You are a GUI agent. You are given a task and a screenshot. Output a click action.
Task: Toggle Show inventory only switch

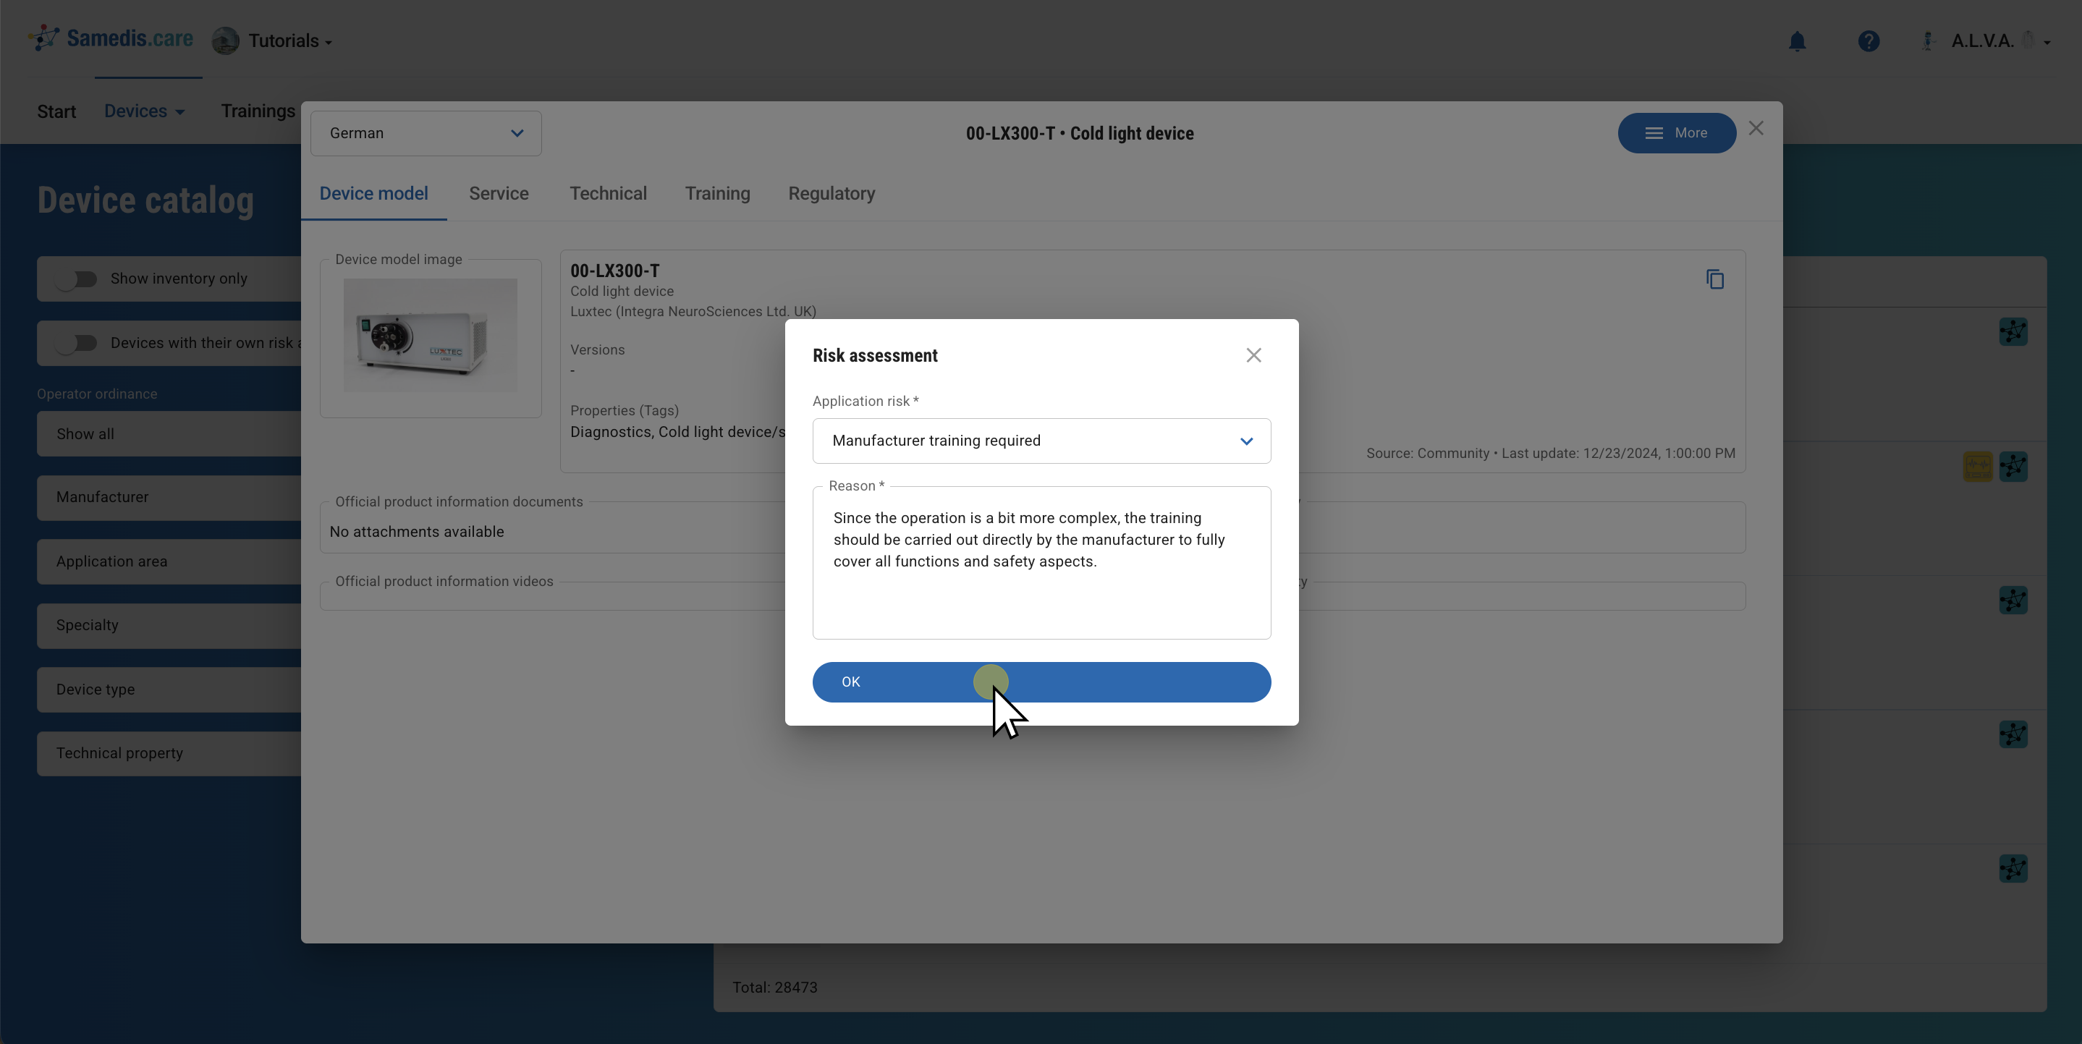[x=77, y=279]
